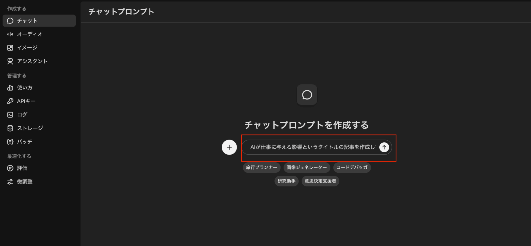Focus the chat prompt text field

point(311,147)
